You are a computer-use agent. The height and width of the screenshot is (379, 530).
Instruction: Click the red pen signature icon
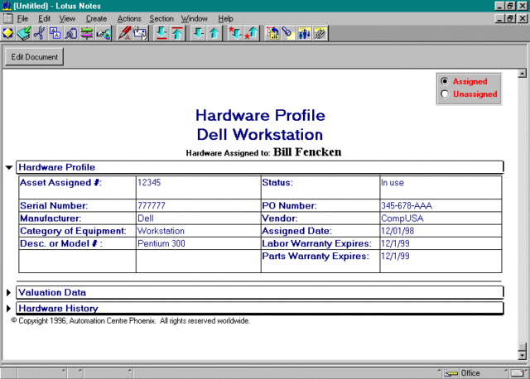click(124, 33)
